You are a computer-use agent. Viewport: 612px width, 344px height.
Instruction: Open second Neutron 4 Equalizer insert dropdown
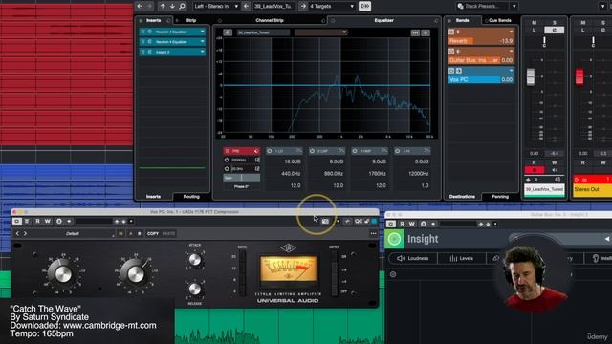pos(202,42)
